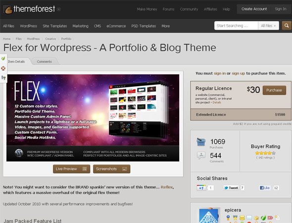Select the CMS category
This screenshot has height=223, width=292.
(97, 26)
